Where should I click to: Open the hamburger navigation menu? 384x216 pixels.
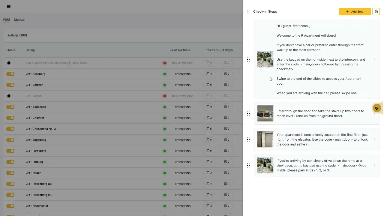(8, 6)
